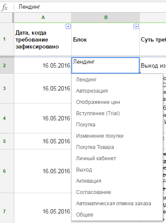Screen dimensions: 166x223
Task: Click date cell 16.05.2016 in row 6
Action: [x=43, y=171]
